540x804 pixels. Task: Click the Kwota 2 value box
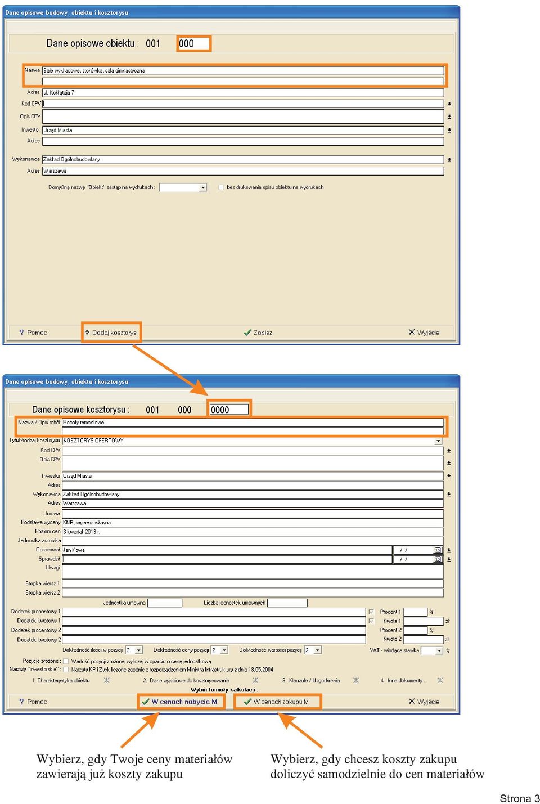pos(424,639)
